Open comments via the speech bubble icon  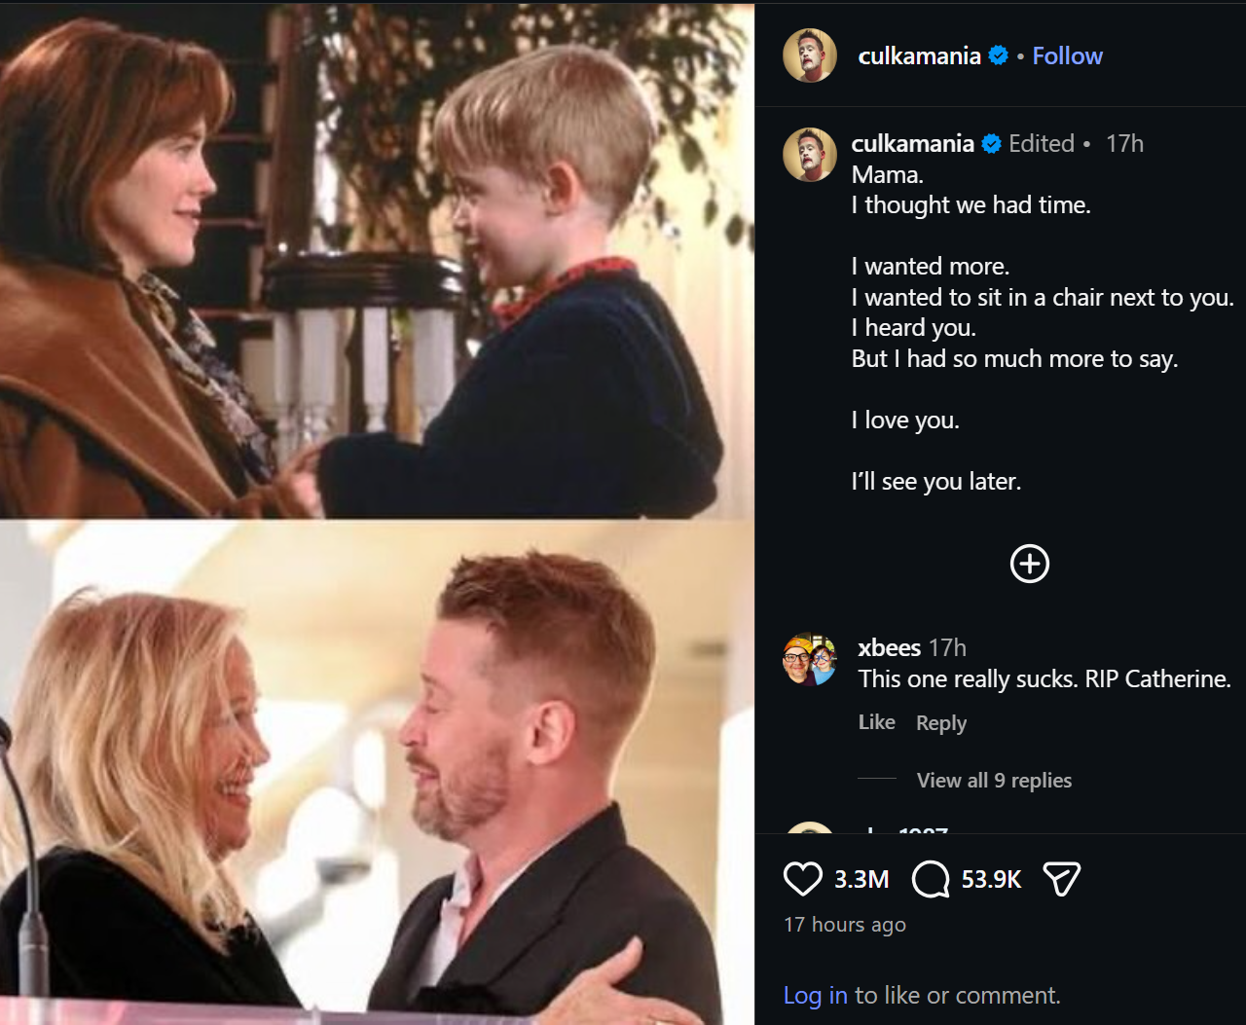(x=931, y=879)
